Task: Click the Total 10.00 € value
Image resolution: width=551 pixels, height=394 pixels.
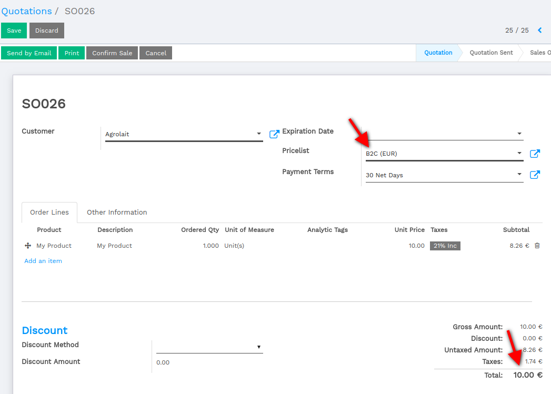Action: [527, 375]
